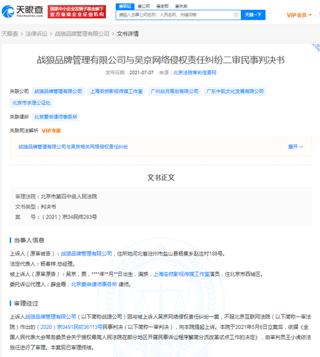Open 战狼品牌管理有限公司 link in 审理经过 paragraph
Screen dimensions: 320x357
click(51, 317)
